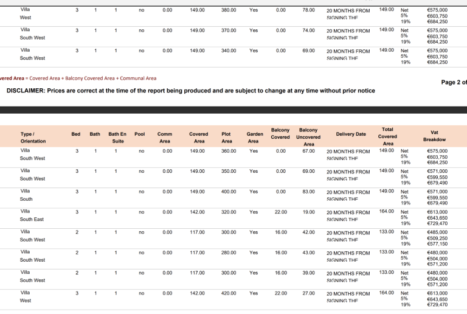
Task: Click net price €571,000 in the 350.00 plot row
Action: point(437,171)
